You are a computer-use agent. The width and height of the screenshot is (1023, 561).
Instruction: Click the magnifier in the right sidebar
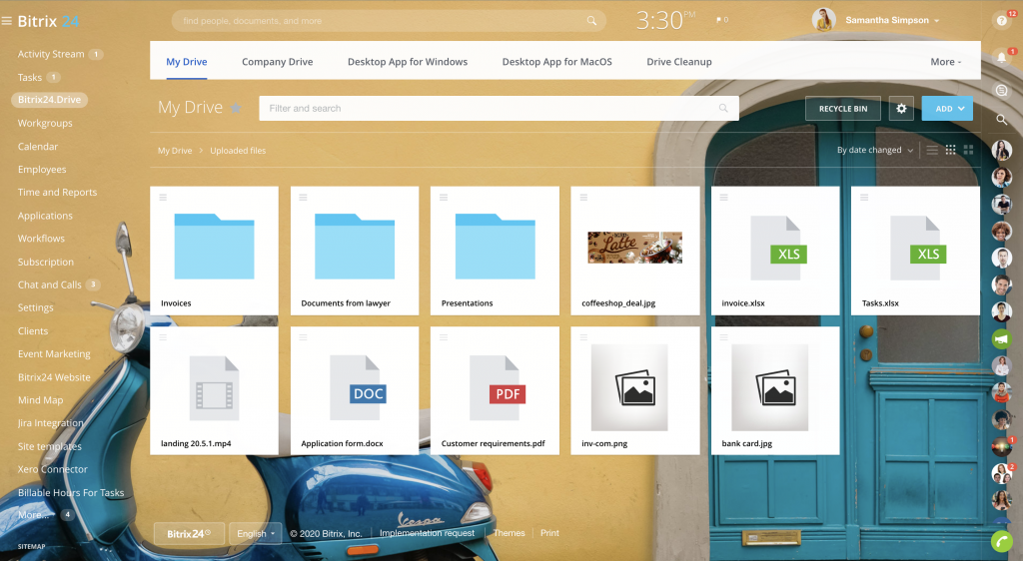(x=1001, y=119)
